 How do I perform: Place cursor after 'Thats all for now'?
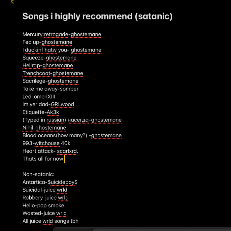(x=64, y=159)
